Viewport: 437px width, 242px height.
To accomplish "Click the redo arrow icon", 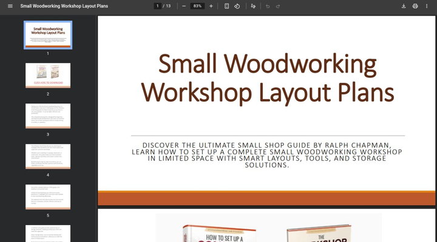I will [x=278, y=6].
